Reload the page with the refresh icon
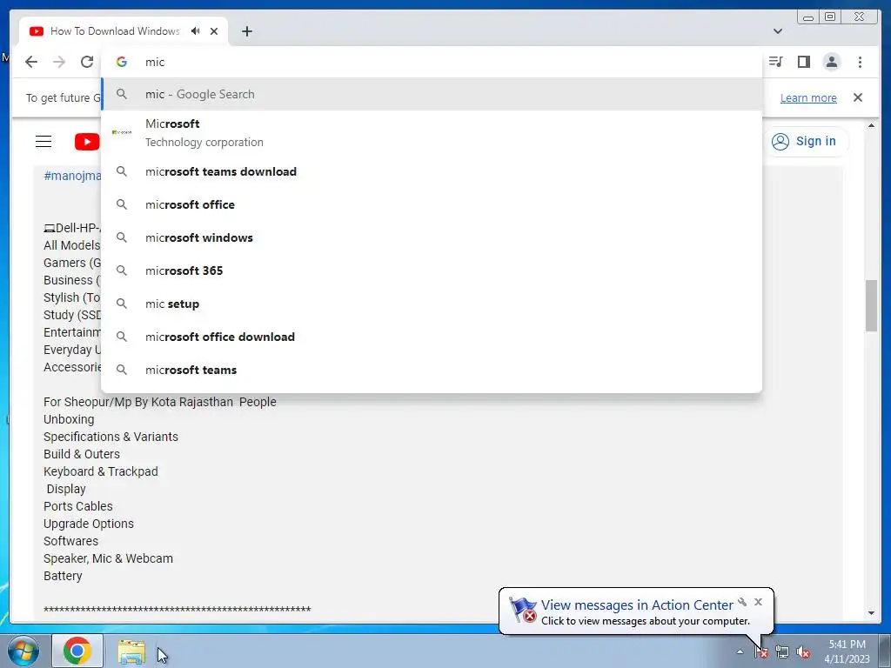 pos(87,62)
